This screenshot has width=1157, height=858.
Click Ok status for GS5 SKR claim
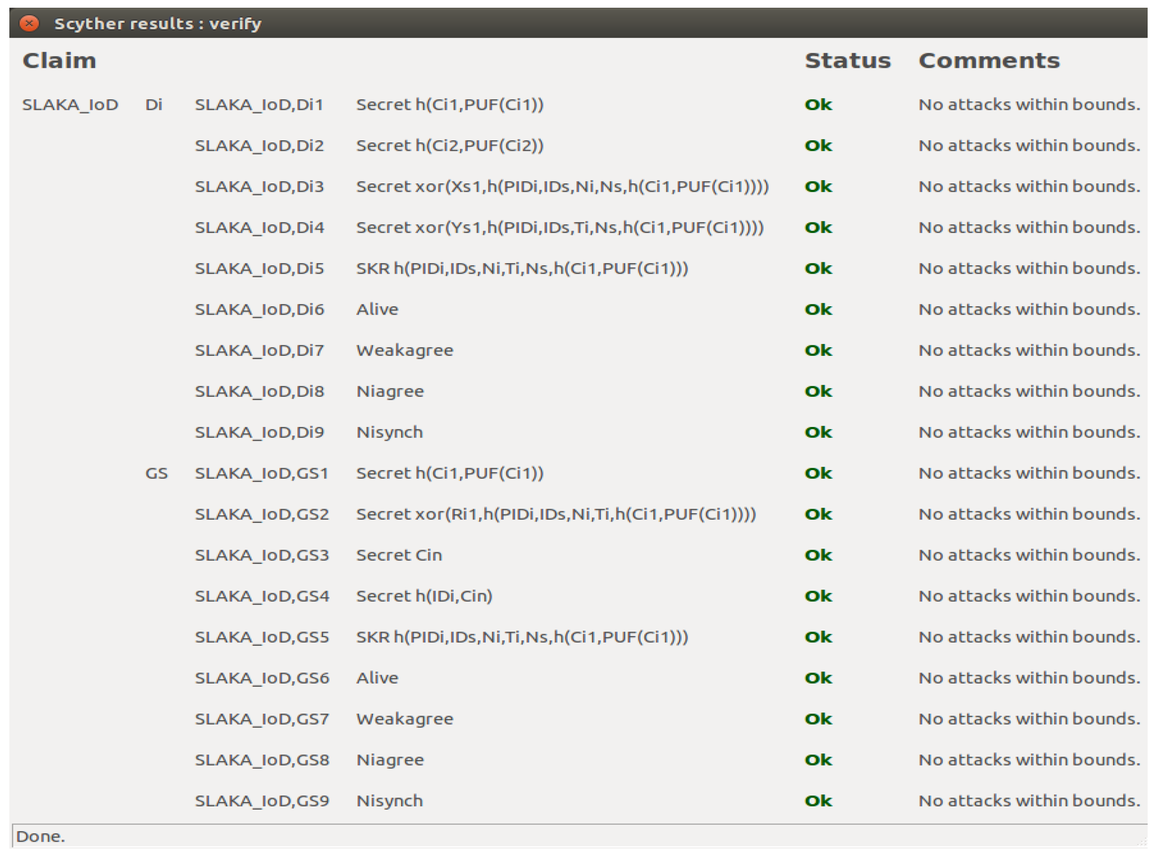point(818,637)
